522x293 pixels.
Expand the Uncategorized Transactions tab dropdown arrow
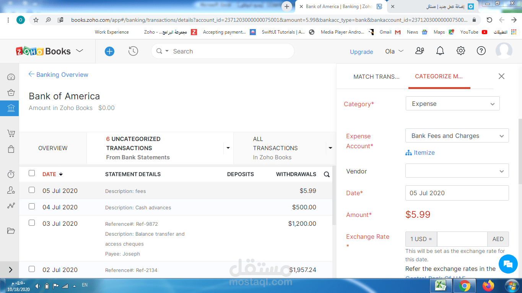click(x=228, y=148)
